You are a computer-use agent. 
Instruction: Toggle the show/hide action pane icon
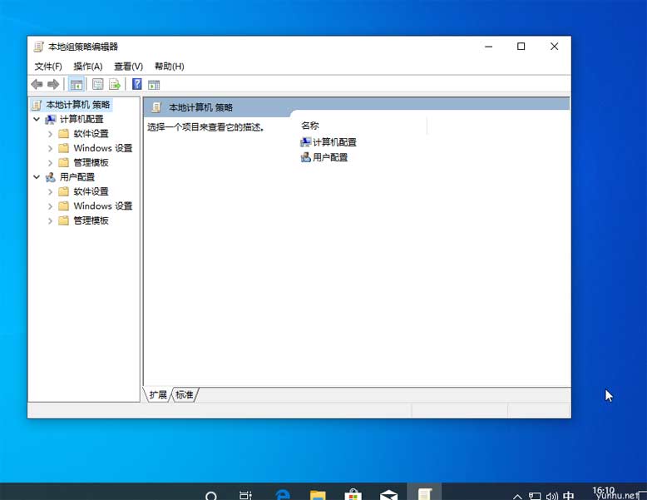[154, 85]
